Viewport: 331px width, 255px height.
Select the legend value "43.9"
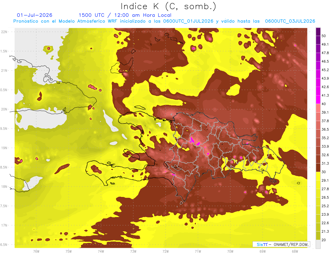tap(325, 78)
